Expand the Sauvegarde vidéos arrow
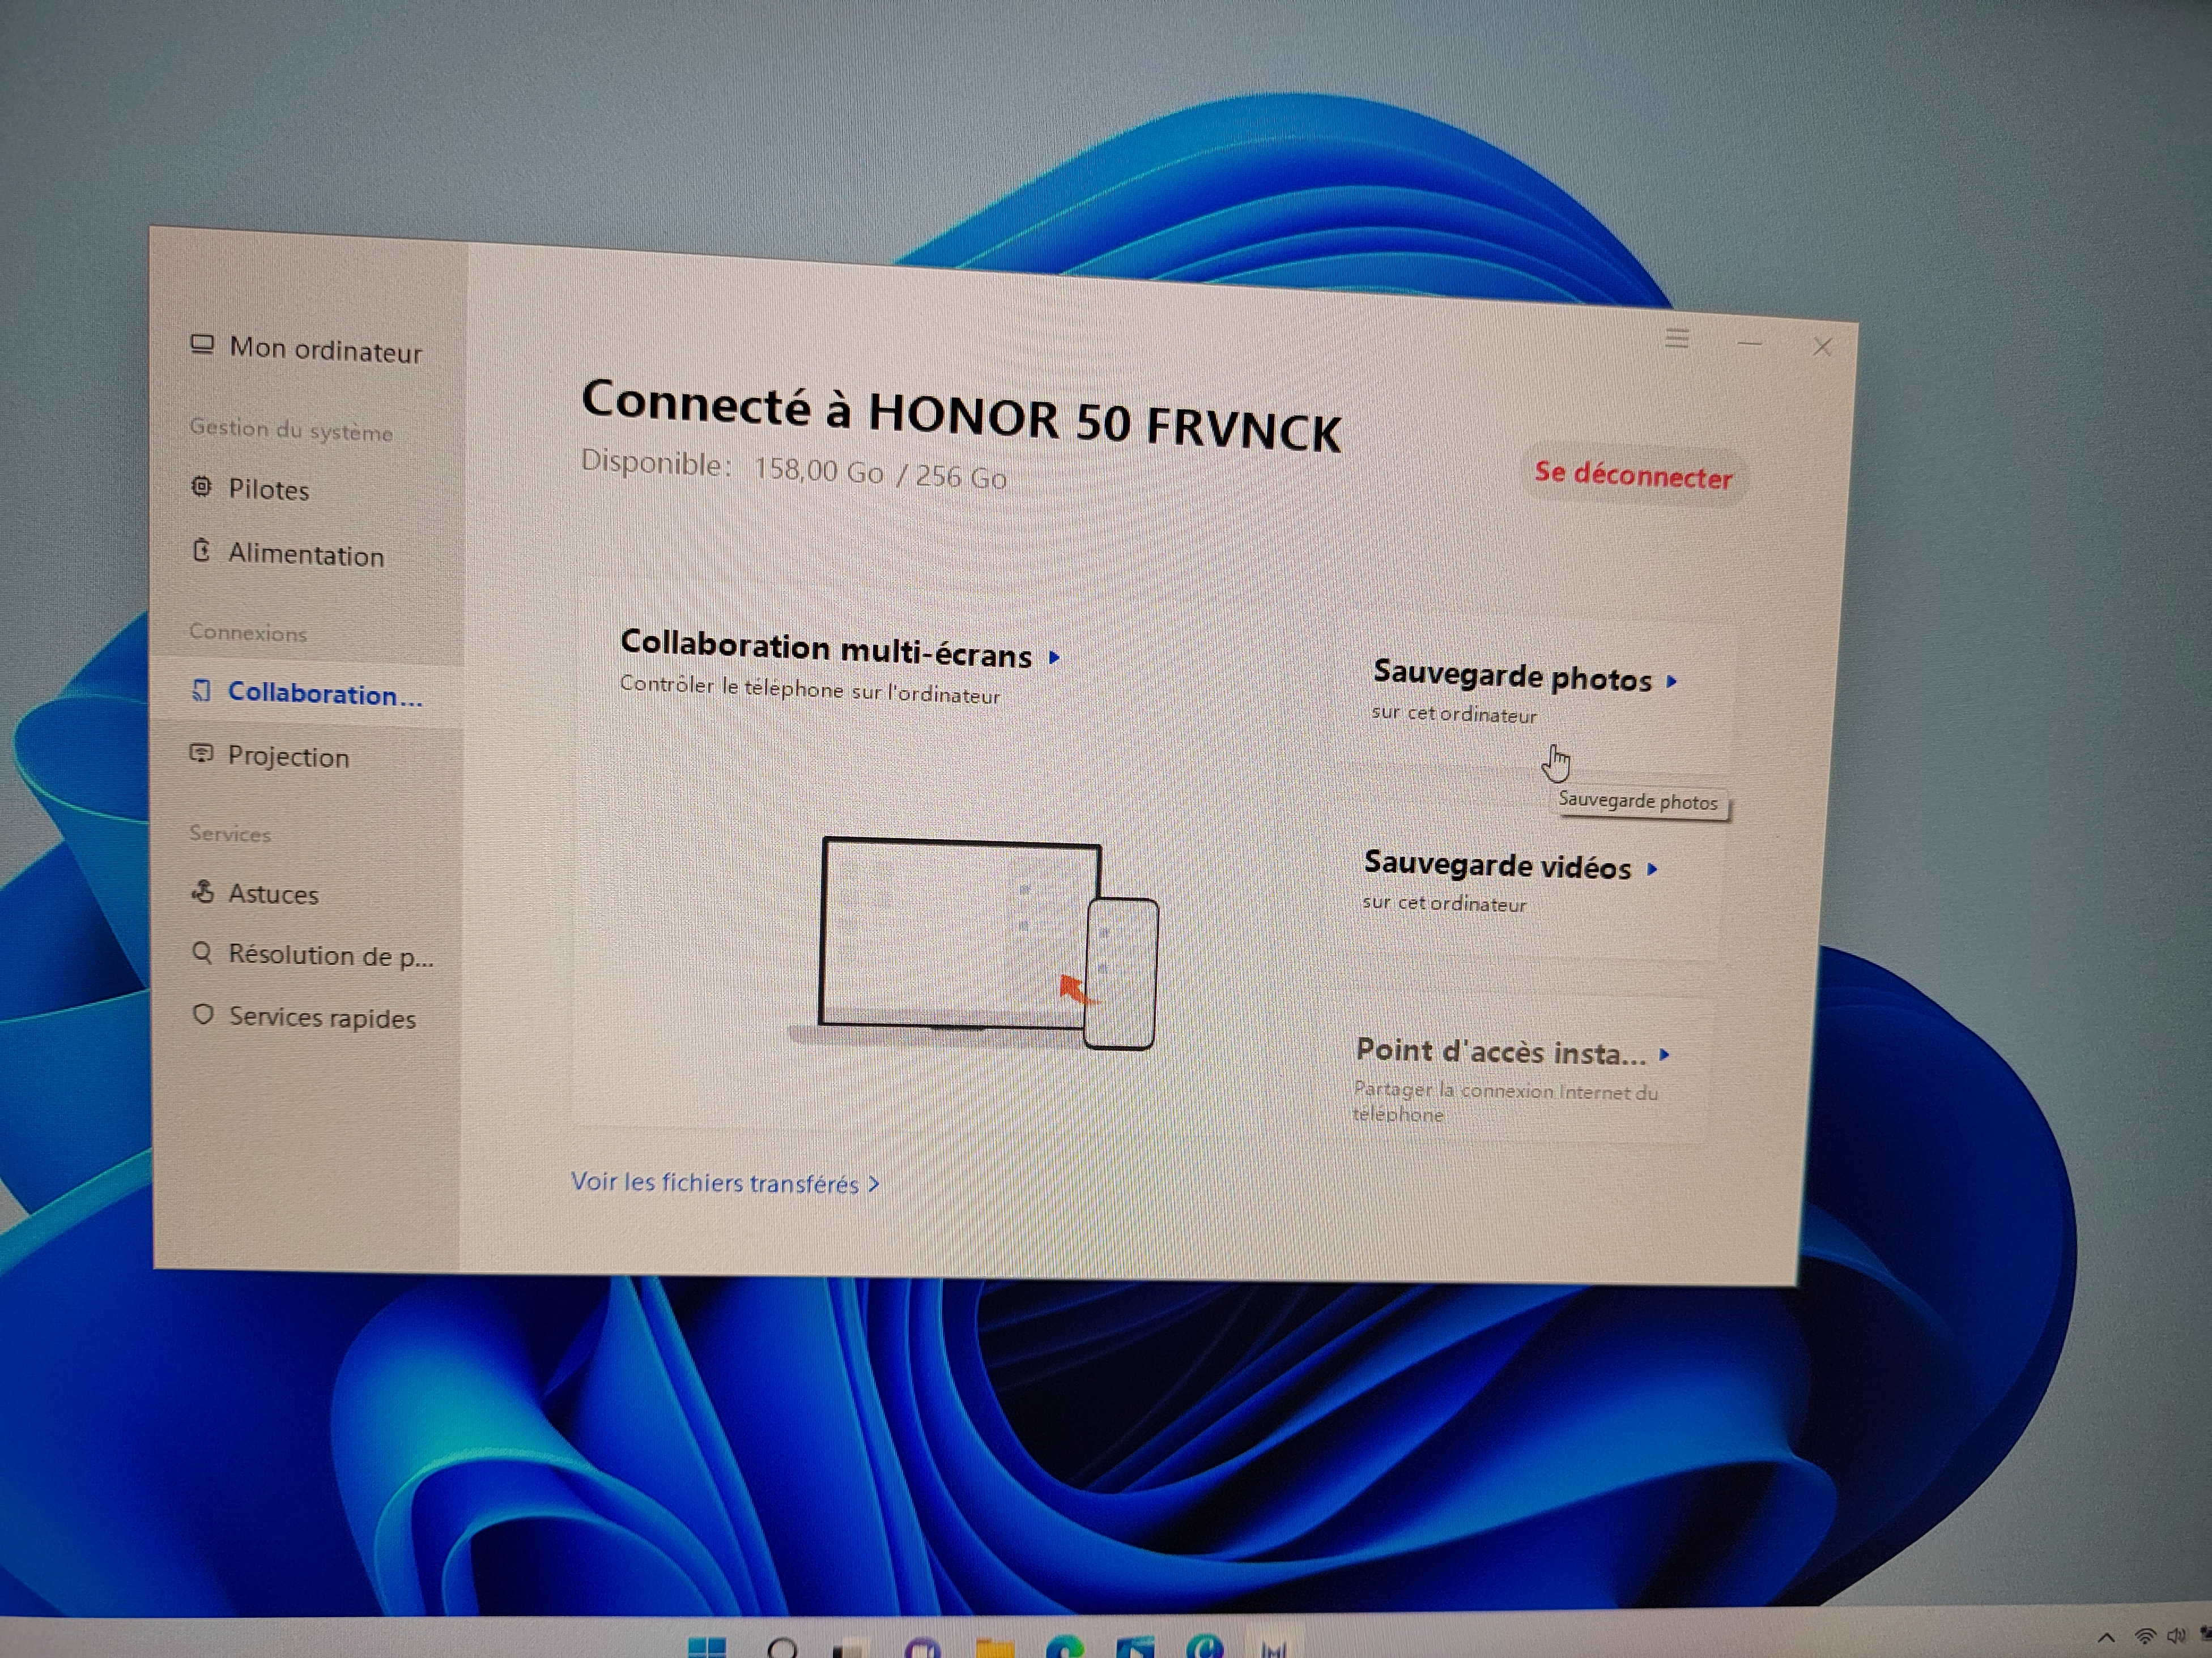 point(1652,869)
